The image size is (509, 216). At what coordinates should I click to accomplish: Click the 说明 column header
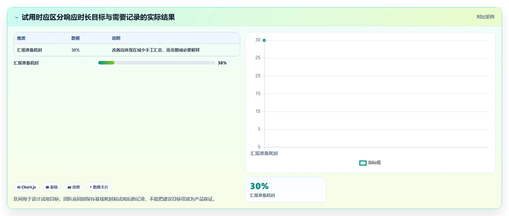coord(116,38)
